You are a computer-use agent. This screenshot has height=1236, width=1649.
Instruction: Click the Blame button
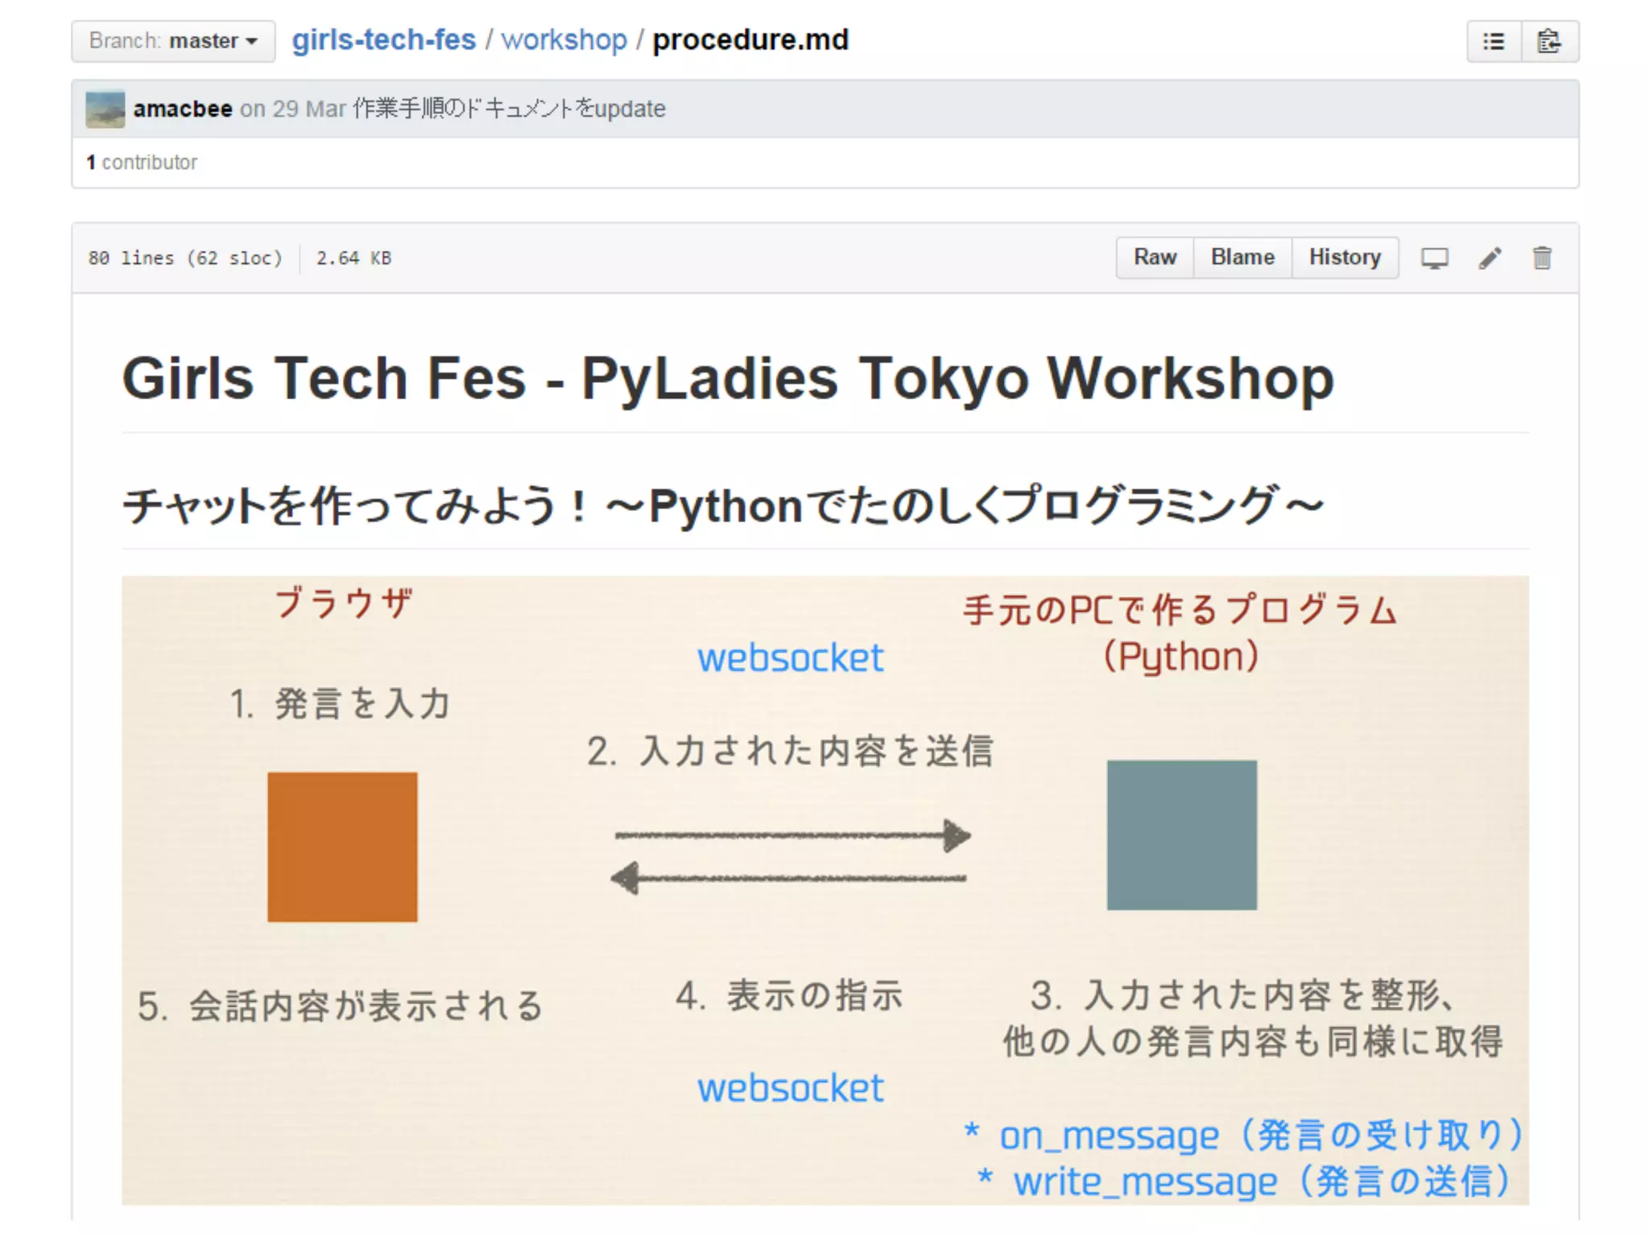coord(1242,257)
